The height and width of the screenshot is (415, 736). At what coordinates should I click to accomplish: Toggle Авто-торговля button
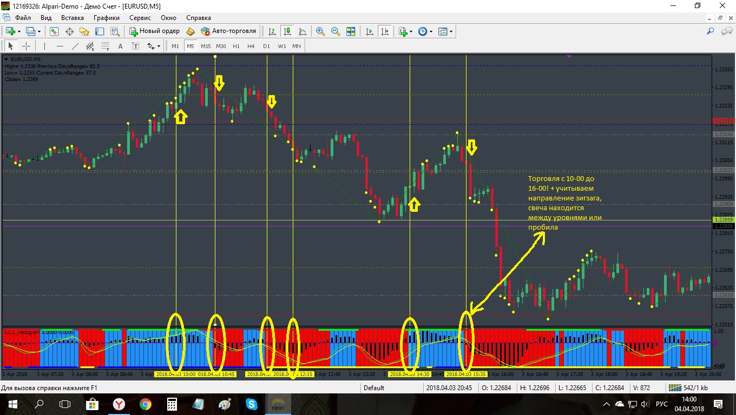(228, 31)
